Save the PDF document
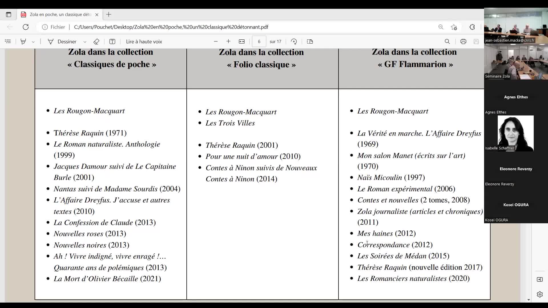The image size is (548, 308). (476, 42)
